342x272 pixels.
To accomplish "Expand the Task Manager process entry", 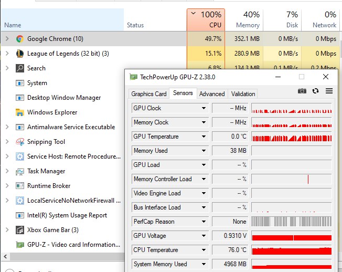I will click(7, 171).
